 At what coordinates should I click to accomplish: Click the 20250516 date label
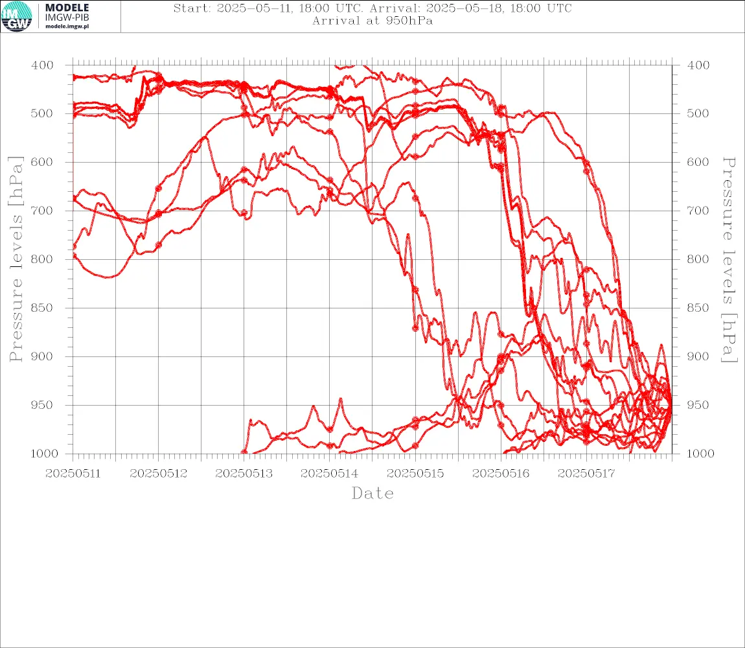[501, 474]
